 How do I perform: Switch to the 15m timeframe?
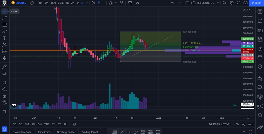53,3
